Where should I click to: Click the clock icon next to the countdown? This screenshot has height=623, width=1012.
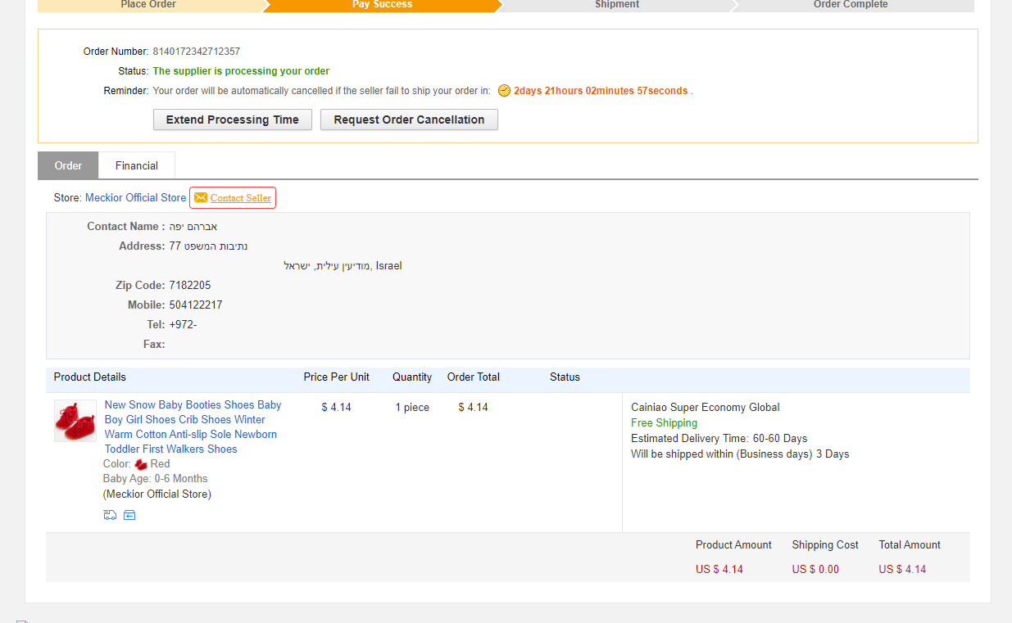pos(505,91)
